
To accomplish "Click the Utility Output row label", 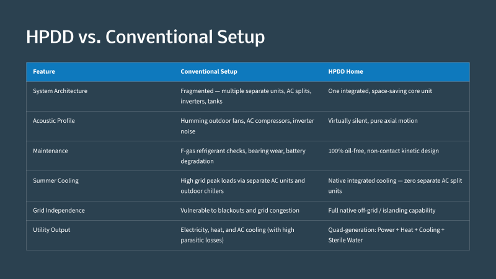I will [x=51, y=230].
